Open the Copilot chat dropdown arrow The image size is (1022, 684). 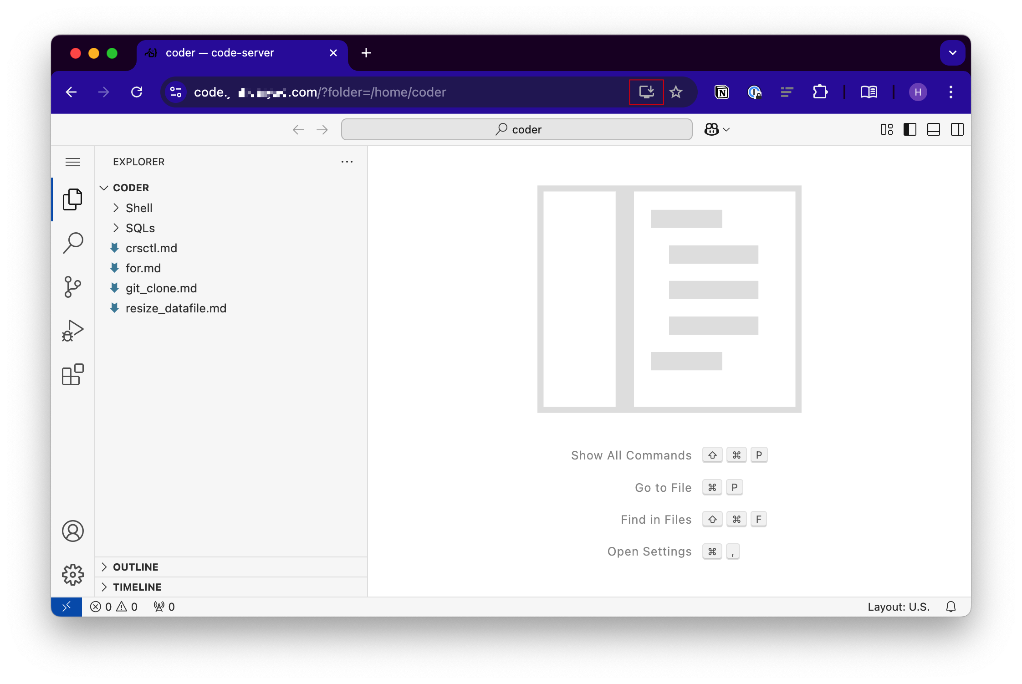727,130
